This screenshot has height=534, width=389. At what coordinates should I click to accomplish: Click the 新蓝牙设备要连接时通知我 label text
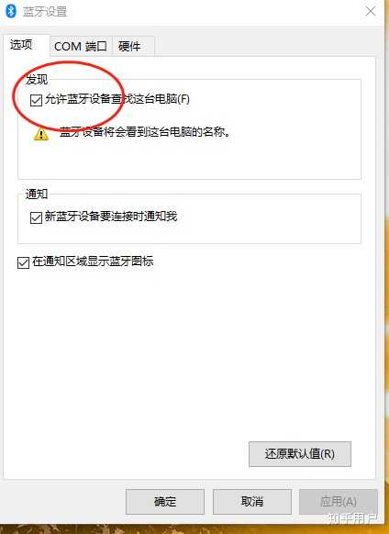(111, 217)
